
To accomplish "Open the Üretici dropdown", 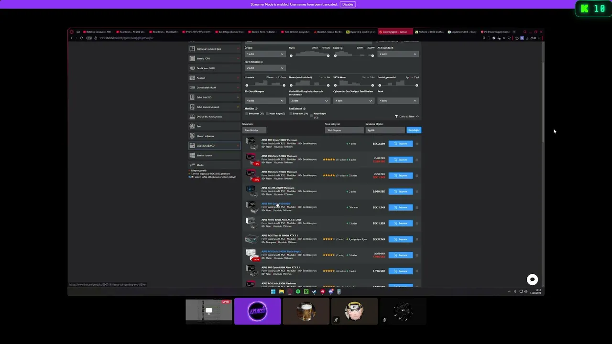I will [x=265, y=54].
